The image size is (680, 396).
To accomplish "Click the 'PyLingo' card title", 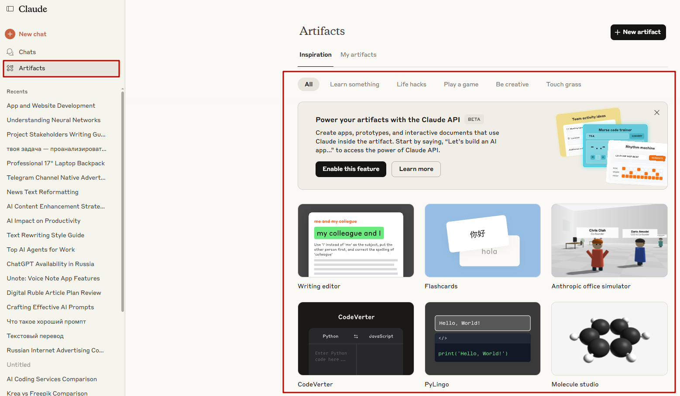I will (x=437, y=384).
